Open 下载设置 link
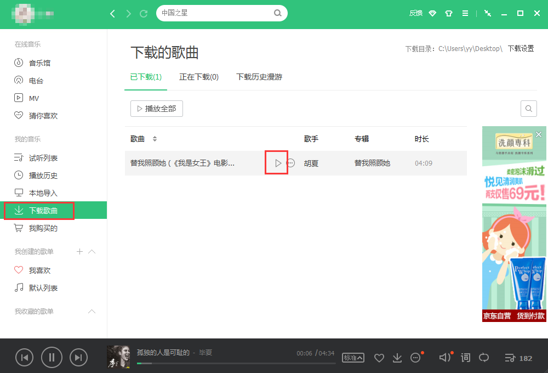Viewport: 548px width, 373px height. (521, 48)
